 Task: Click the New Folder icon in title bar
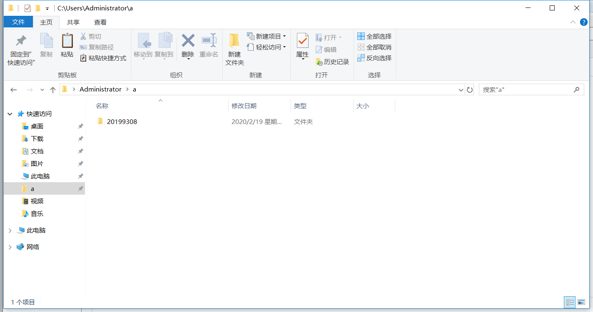click(x=38, y=8)
